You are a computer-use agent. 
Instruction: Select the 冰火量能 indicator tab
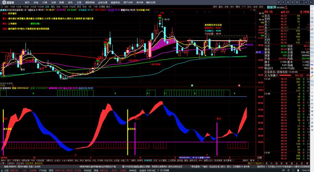tap(162, 160)
